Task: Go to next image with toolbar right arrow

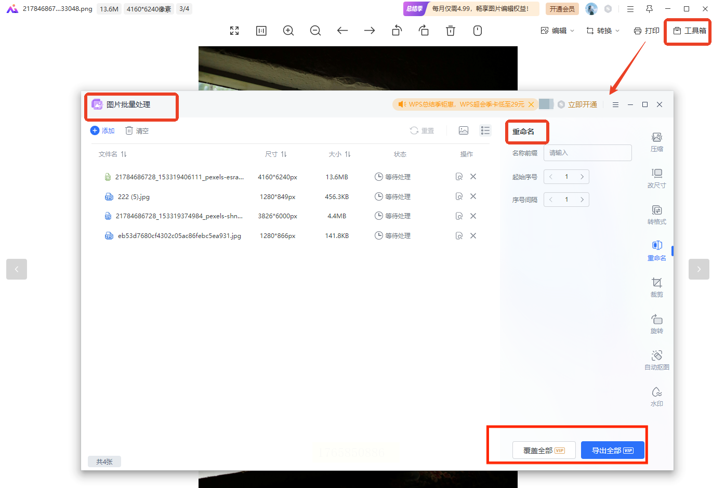Action: [x=370, y=31]
